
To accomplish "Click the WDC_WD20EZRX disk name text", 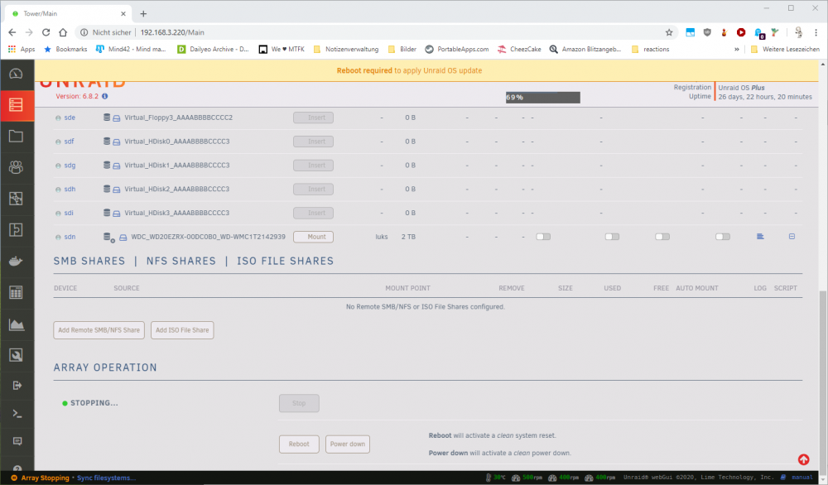I will point(208,237).
